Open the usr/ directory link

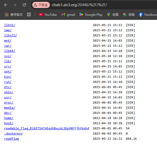click(8, 97)
